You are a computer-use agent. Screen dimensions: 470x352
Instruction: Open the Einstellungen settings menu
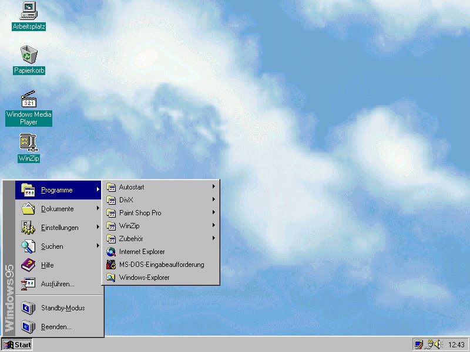tap(59, 228)
